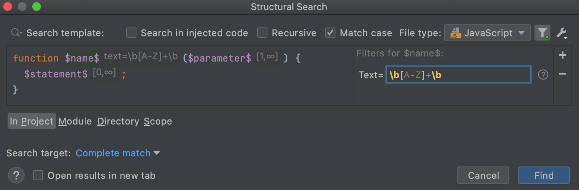
Task: Select the In Project scope tab
Action: point(32,121)
